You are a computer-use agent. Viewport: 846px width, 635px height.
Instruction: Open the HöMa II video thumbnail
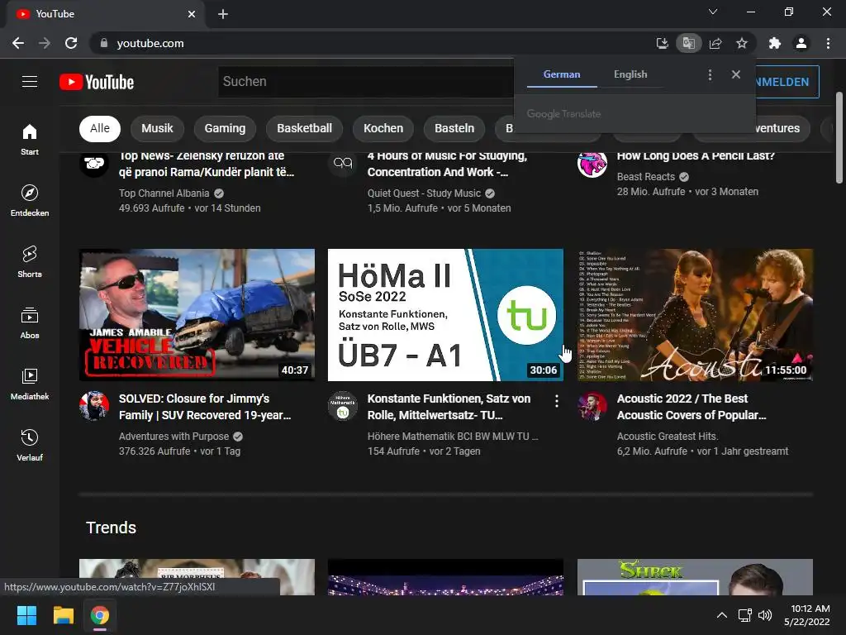[445, 315]
